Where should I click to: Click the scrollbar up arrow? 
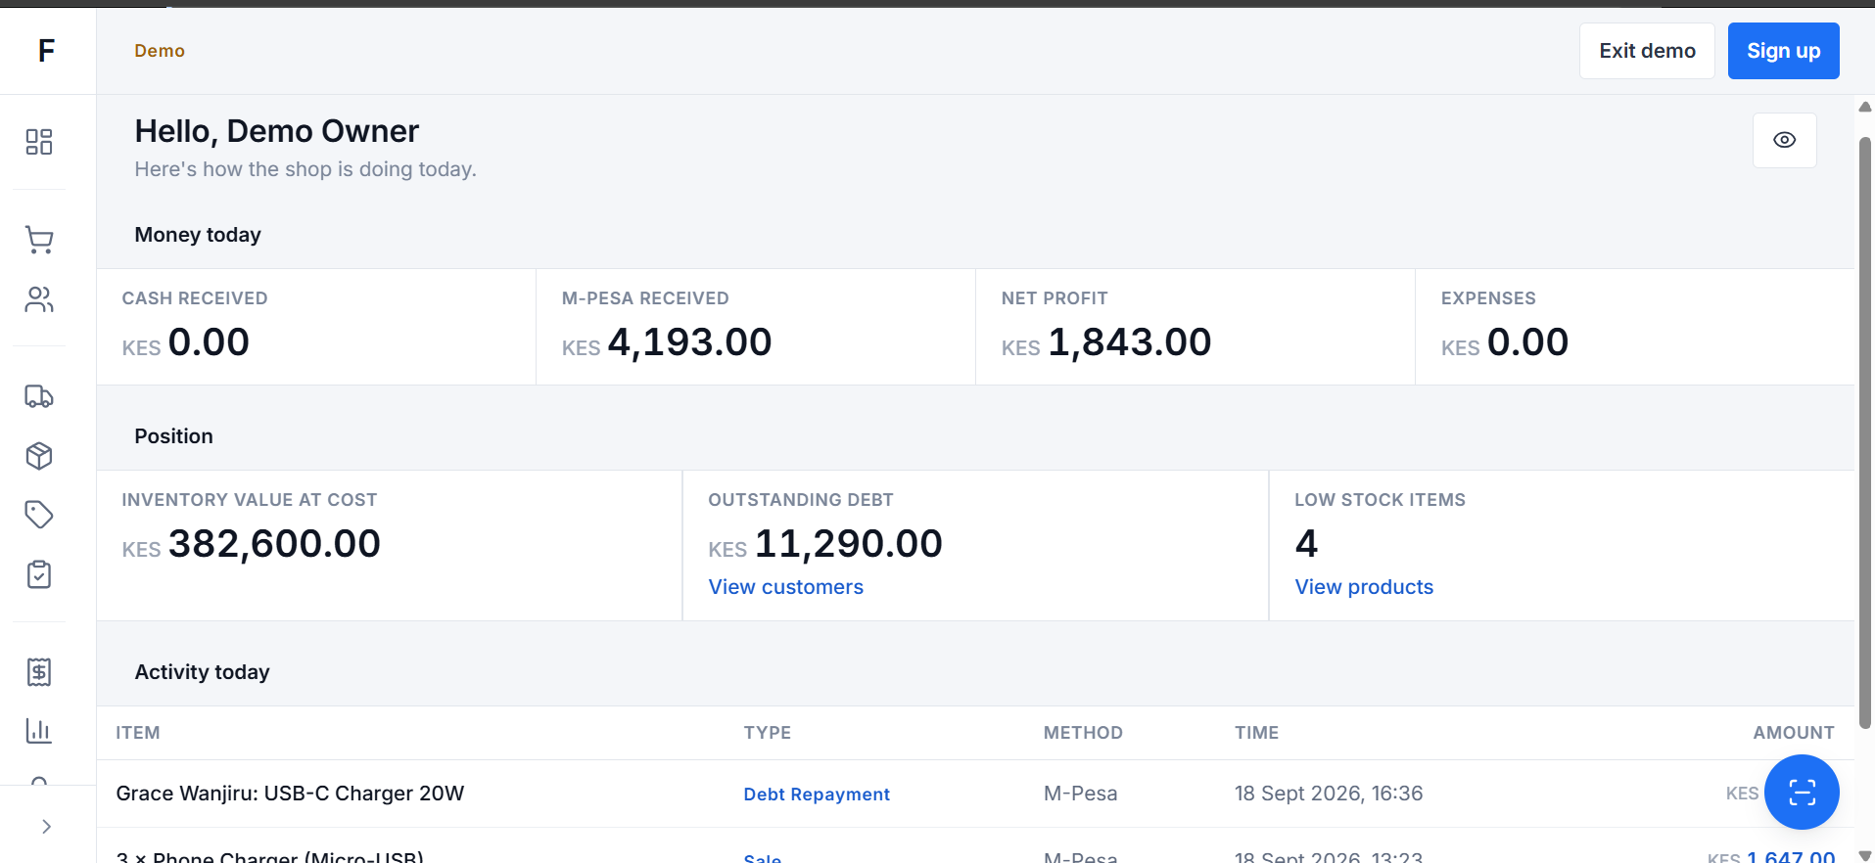(1865, 107)
